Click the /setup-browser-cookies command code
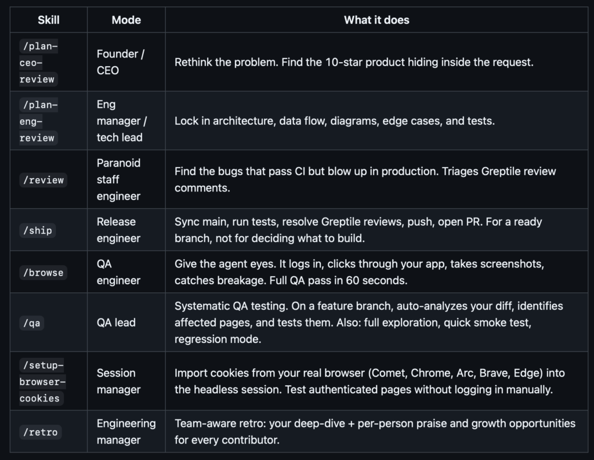This screenshot has width=594, height=460. 42,382
